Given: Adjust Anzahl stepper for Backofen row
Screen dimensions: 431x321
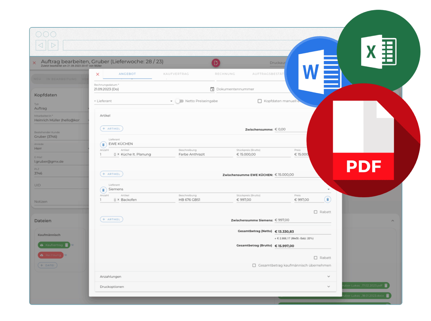Looking at the screenshot, I should (115, 199).
